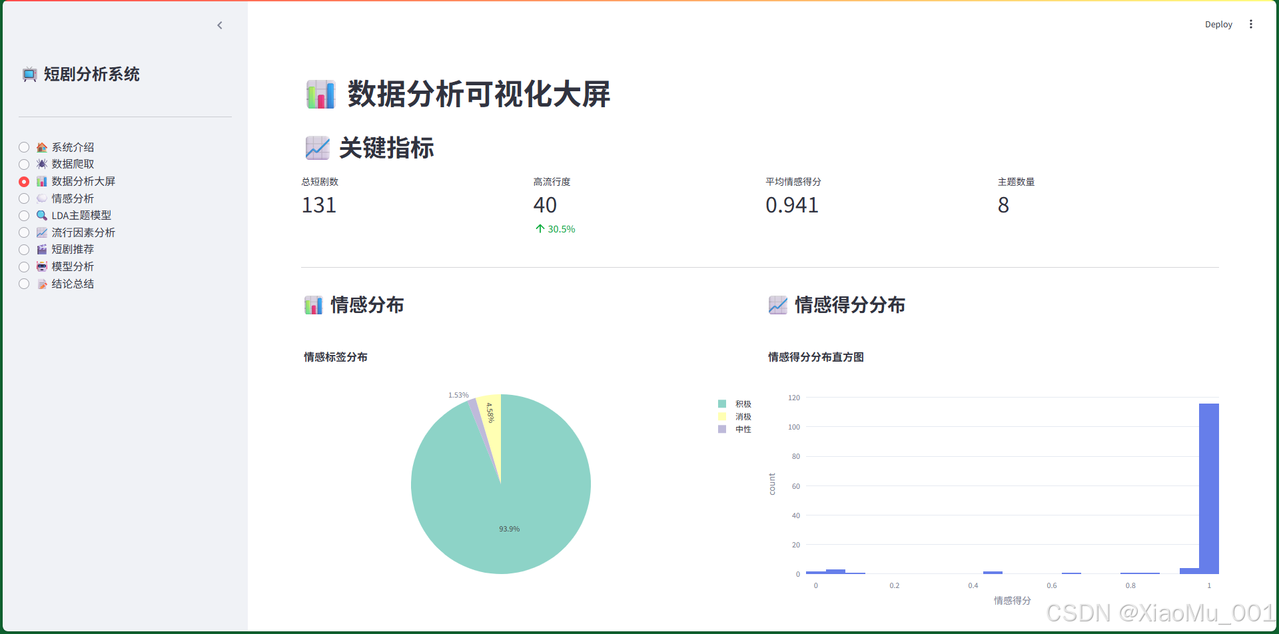Click the 总短剧数 value 131
Image resolution: width=1279 pixels, height=634 pixels.
pyautogui.click(x=319, y=205)
